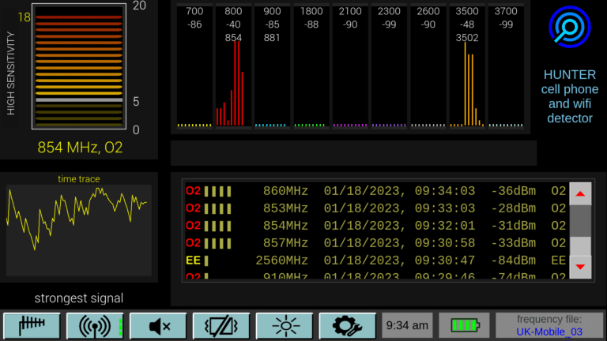This screenshot has width=607, height=341.
Task: Open settings gear and wrench button
Action: click(x=347, y=326)
